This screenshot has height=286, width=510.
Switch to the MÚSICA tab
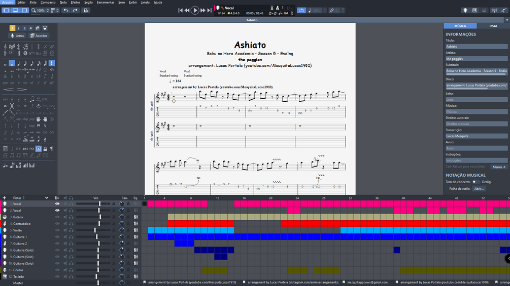[460, 26]
